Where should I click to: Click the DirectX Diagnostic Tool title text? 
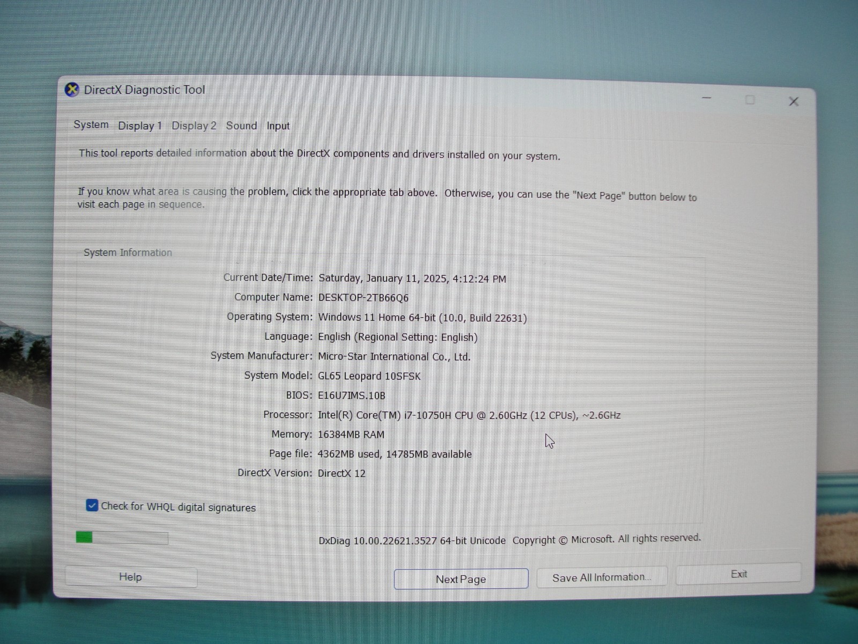144,90
